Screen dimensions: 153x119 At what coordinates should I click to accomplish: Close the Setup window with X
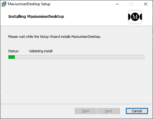pyautogui.click(x=146, y=4)
